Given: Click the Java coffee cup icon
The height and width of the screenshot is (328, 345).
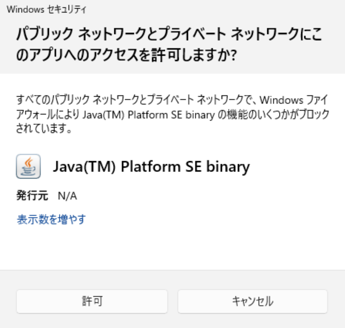Looking at the screenshot, I should (28, 166).
